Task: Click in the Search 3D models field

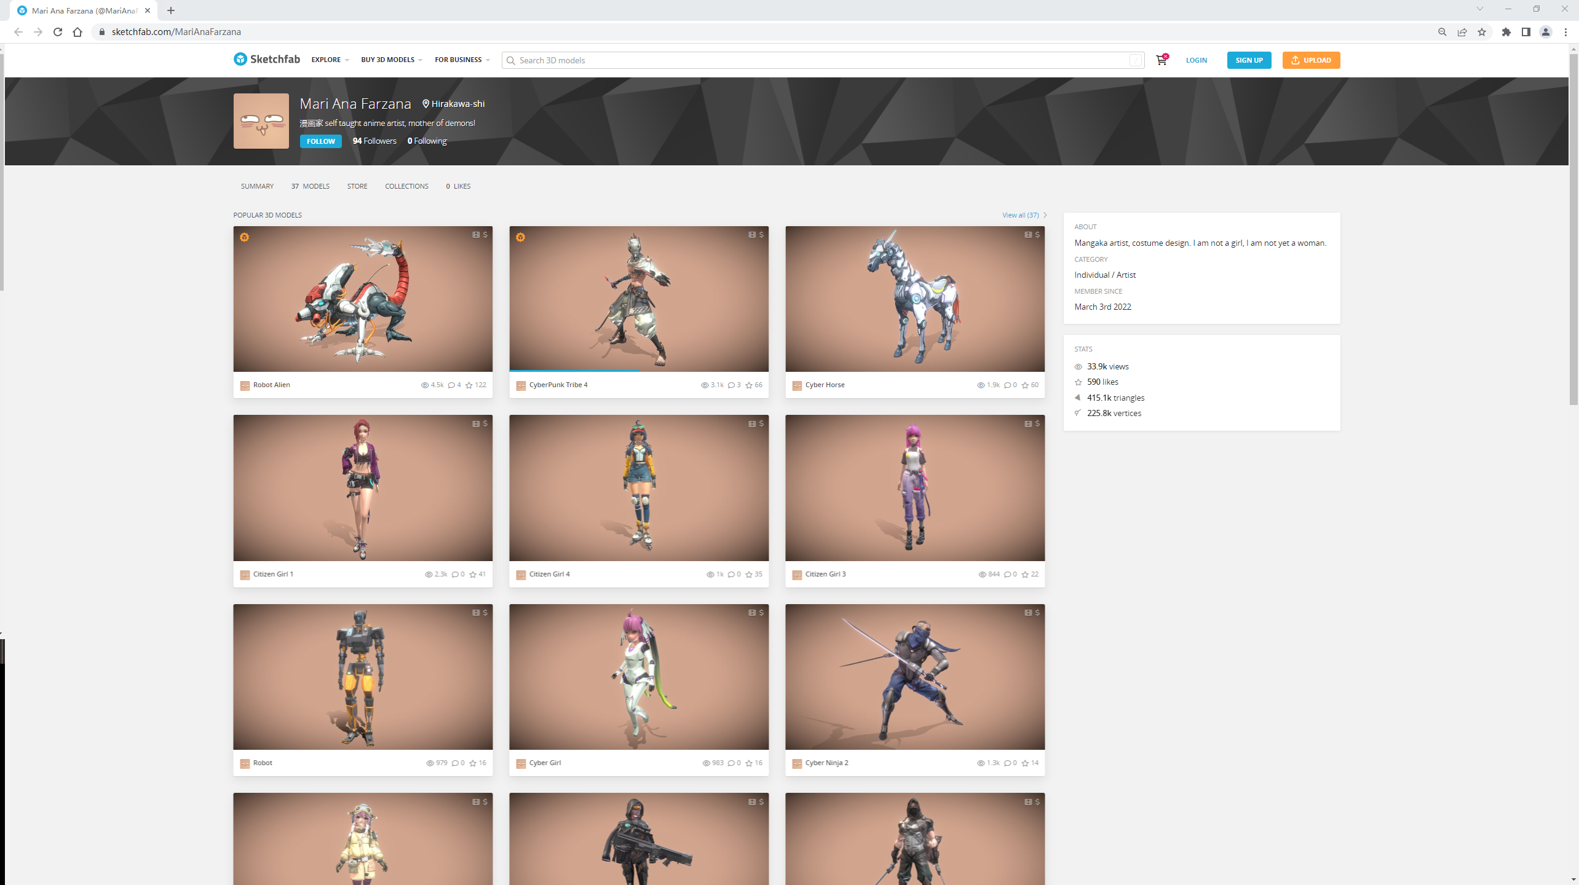Action: 823,60
